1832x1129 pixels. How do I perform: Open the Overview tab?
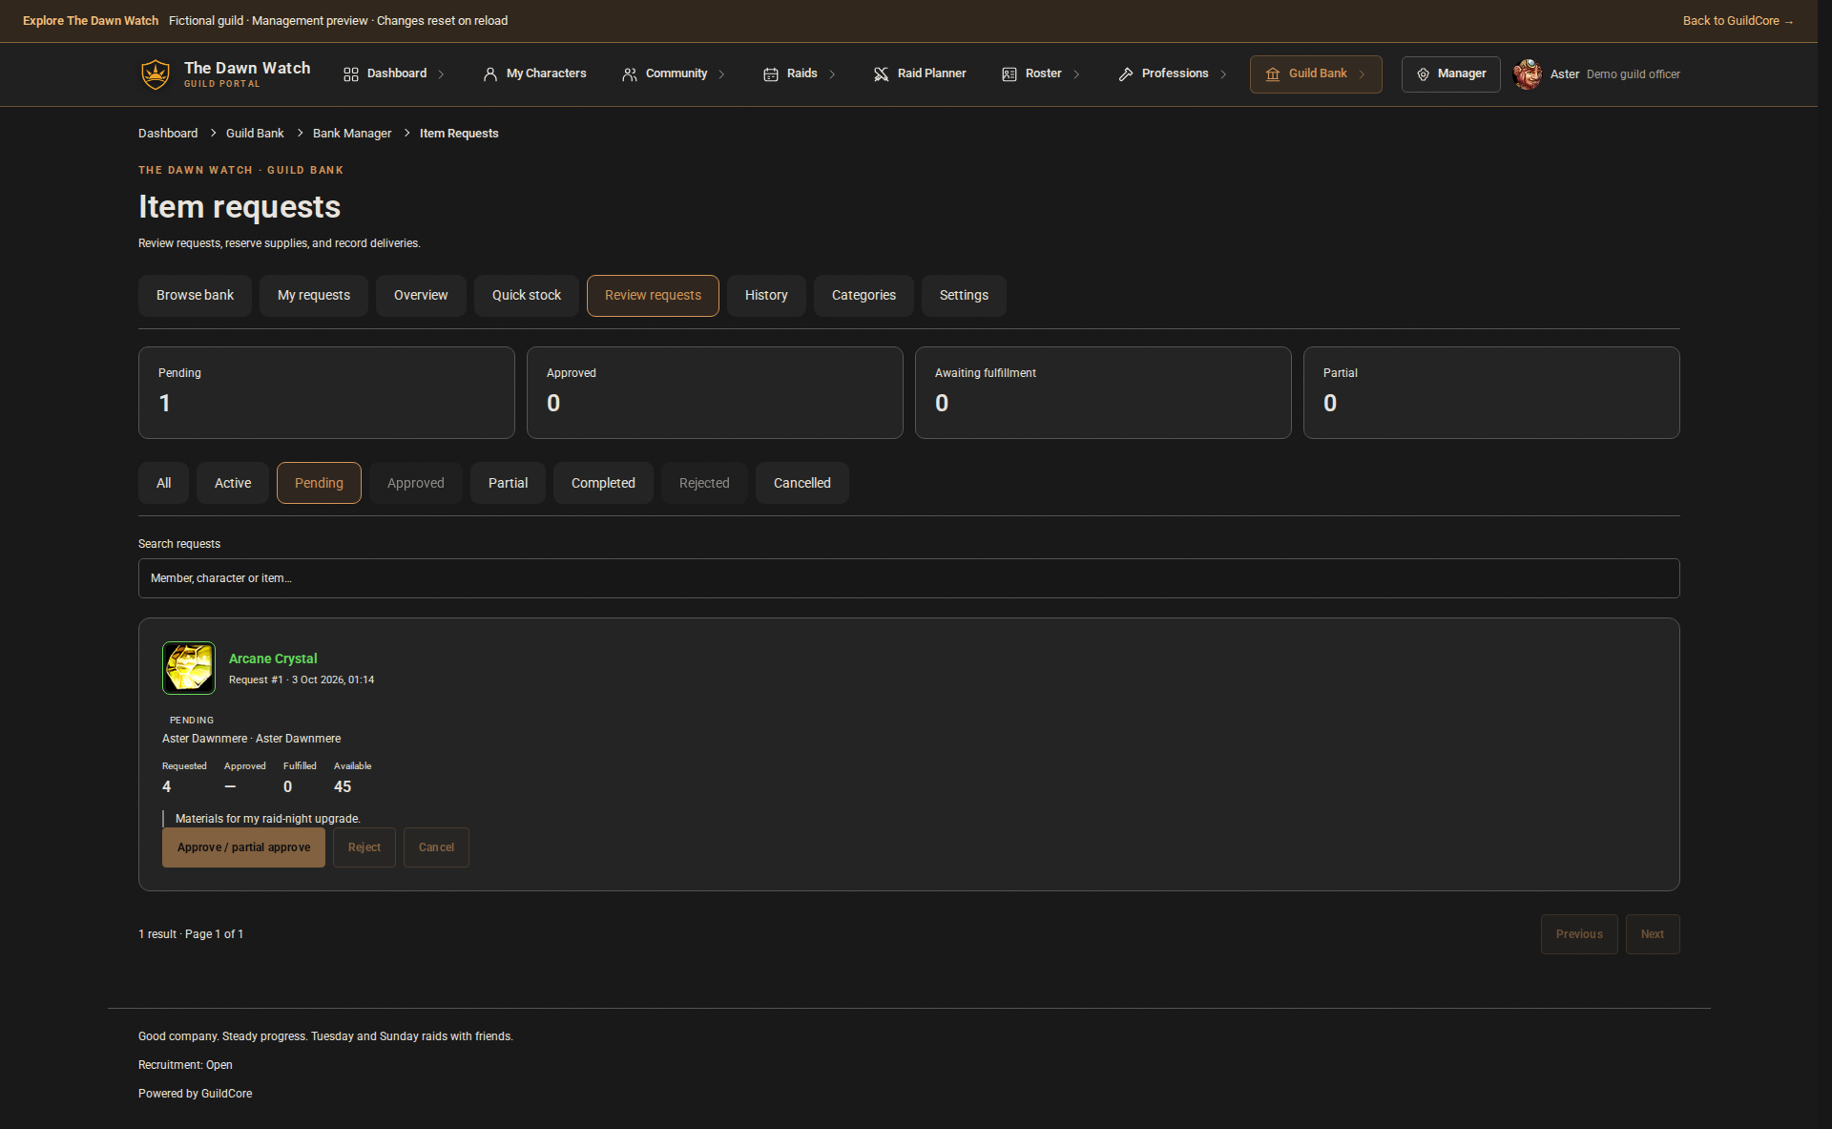click(x=421, y=296)
